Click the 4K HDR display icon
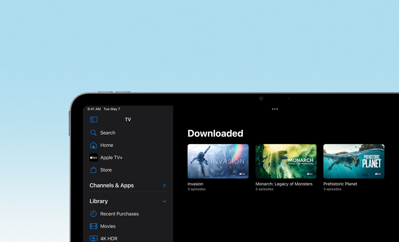The width and height of the screenshot is (399, 242). [x=94, y=238]
